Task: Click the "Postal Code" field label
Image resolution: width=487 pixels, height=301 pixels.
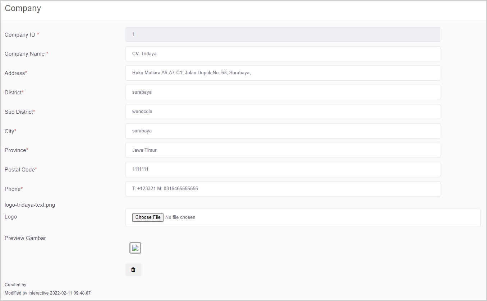Action: (x=20, y=170)
